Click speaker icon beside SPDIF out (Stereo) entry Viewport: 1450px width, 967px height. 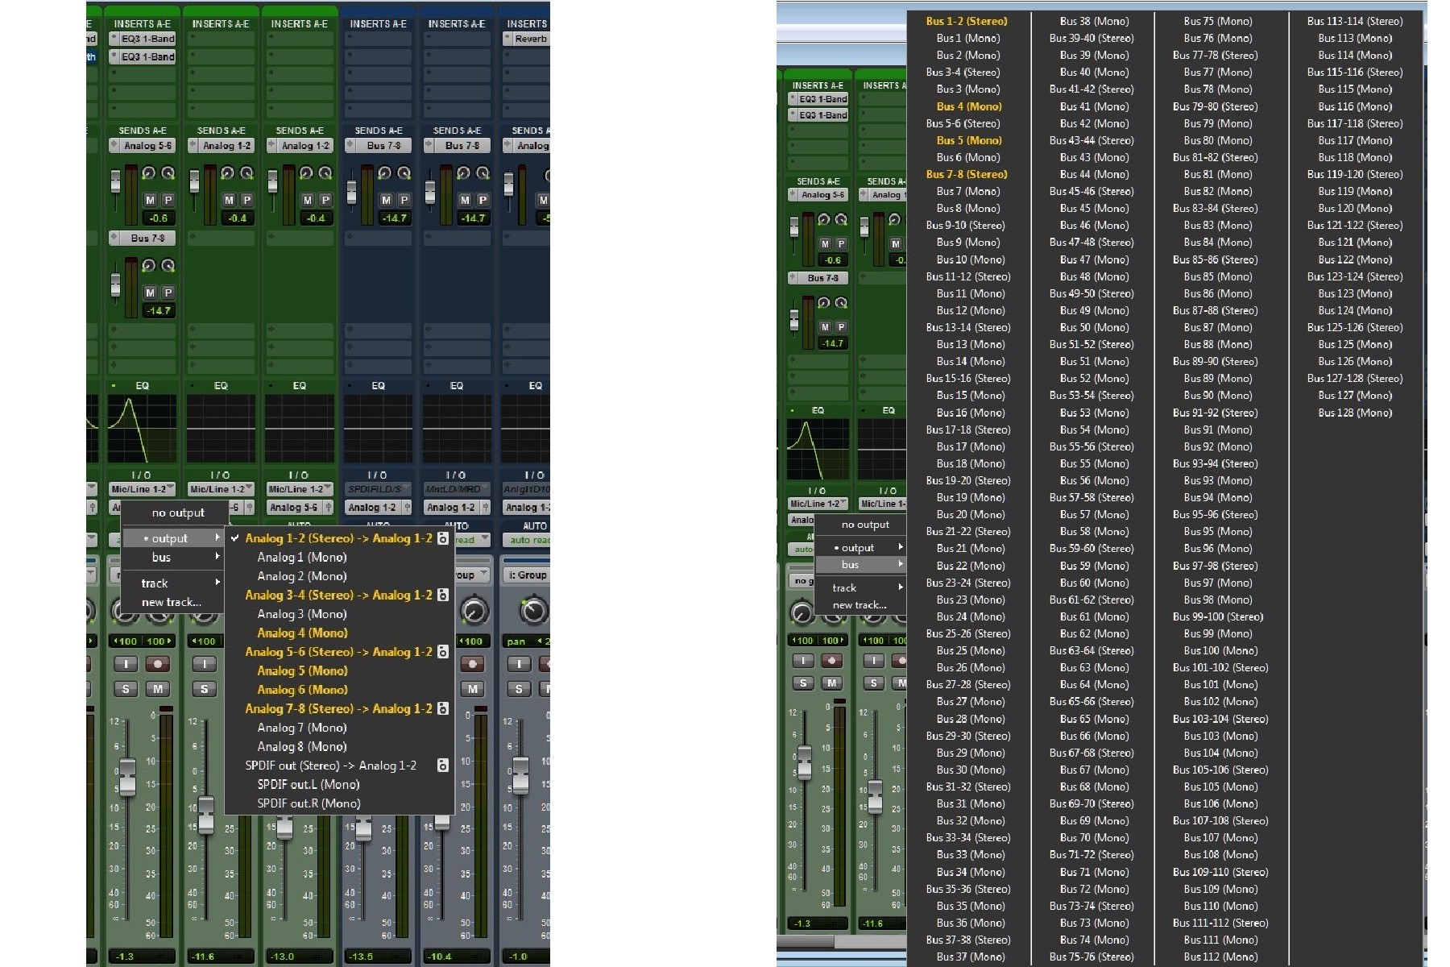click(x=443, y=766)
